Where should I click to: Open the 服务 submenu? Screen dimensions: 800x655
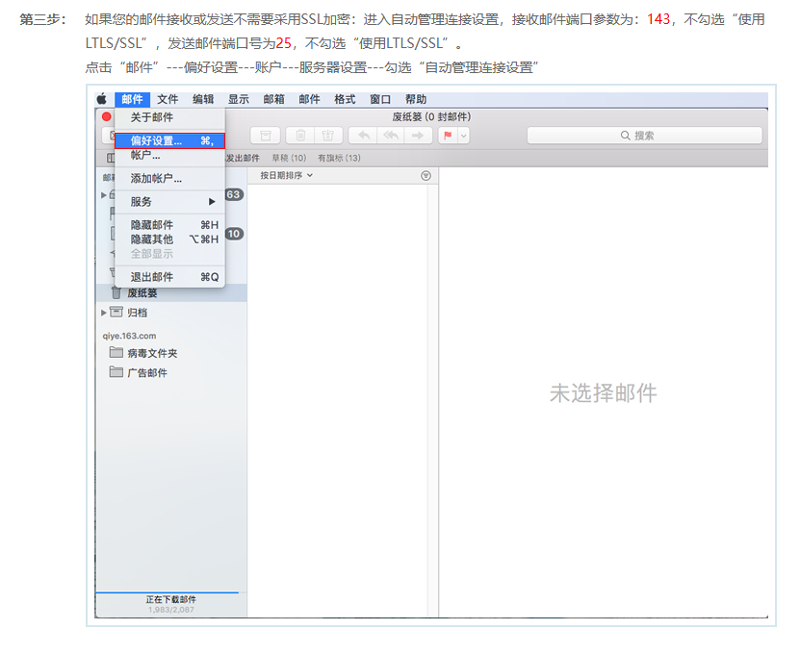[x=169, y=202]
